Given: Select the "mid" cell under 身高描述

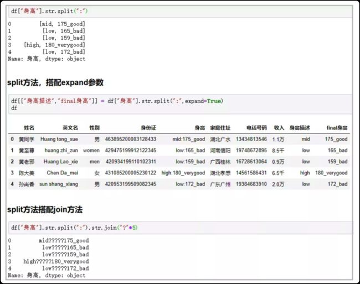Looking at the screenshot, I should point(306,140).
